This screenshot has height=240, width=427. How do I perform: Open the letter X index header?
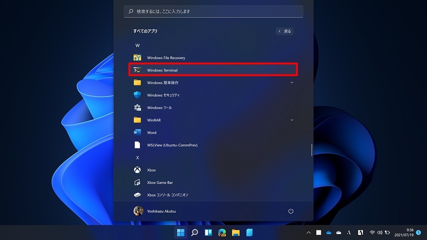(x=137, y=158)
